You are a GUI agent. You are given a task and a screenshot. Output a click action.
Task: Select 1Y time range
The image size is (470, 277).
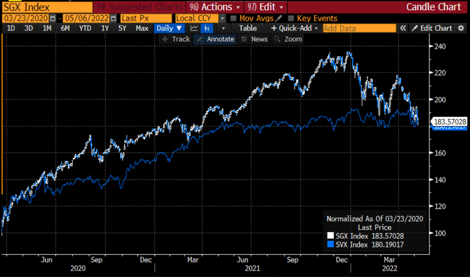pos(105,28)
